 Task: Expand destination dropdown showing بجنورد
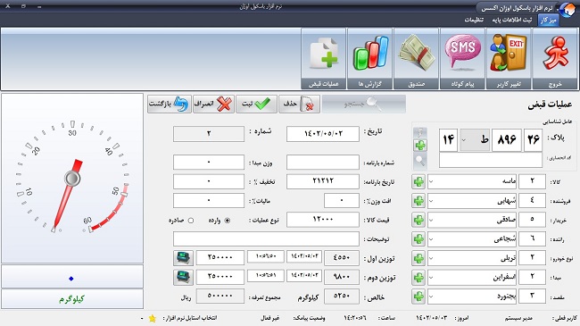click(431, 297)
